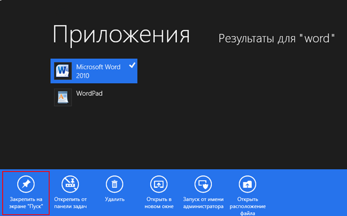347x216 pixels.
Task: Run as admin via "Запуск от имени администратора"
Action: coord(203,184)
